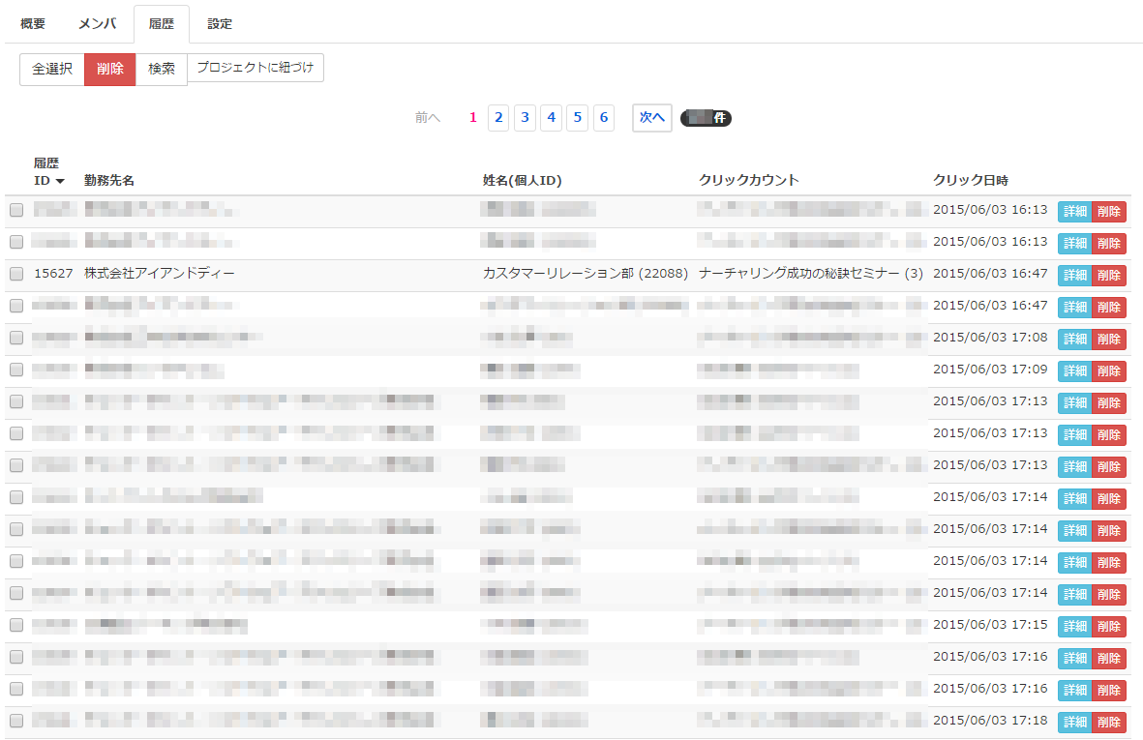Check the box for row 15627
Viewport: 1143px width, 740px height.
pyautogui.click(x=16, y=275)
